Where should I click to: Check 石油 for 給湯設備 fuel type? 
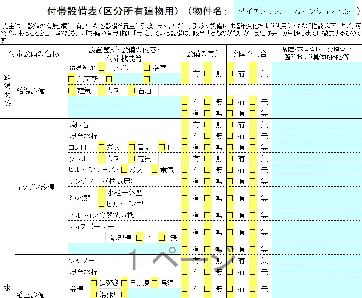click(x=131, y=91)
